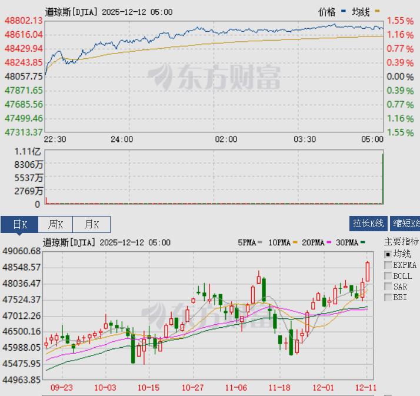Click the gray 5PMA legend marker

tap(259, 242)
